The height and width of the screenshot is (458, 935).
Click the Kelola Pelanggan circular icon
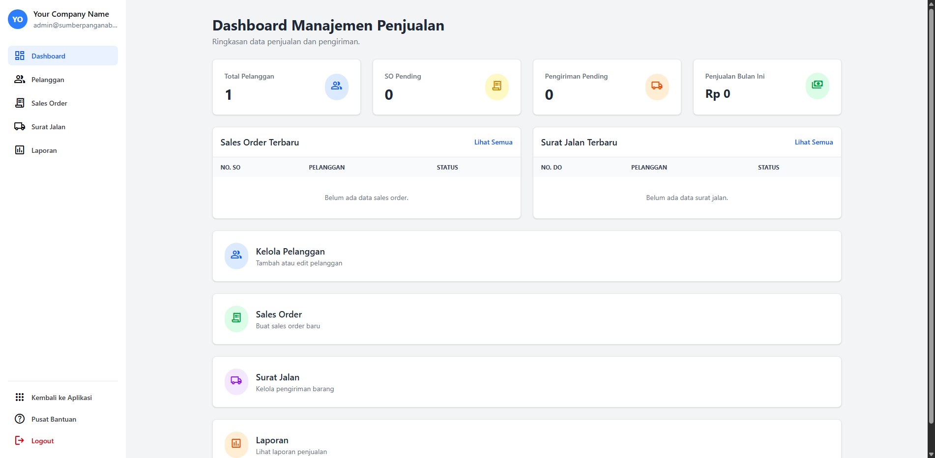(x=236, y=256)
